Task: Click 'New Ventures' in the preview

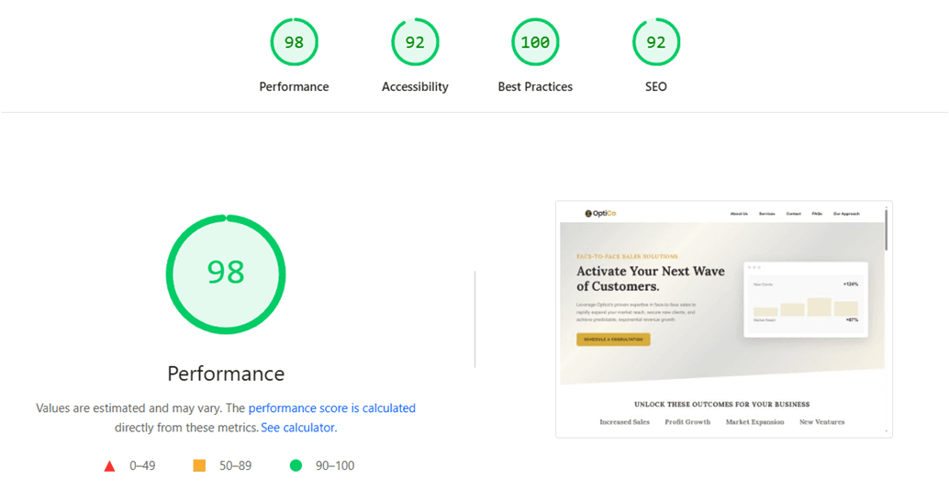Action: coord(822,422)
